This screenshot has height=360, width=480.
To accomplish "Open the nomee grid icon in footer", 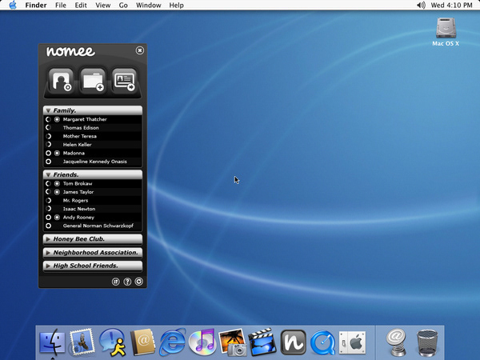I will coord(115,282).
